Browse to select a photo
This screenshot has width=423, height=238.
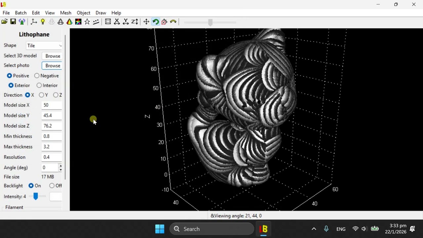[x=52, y=65]
